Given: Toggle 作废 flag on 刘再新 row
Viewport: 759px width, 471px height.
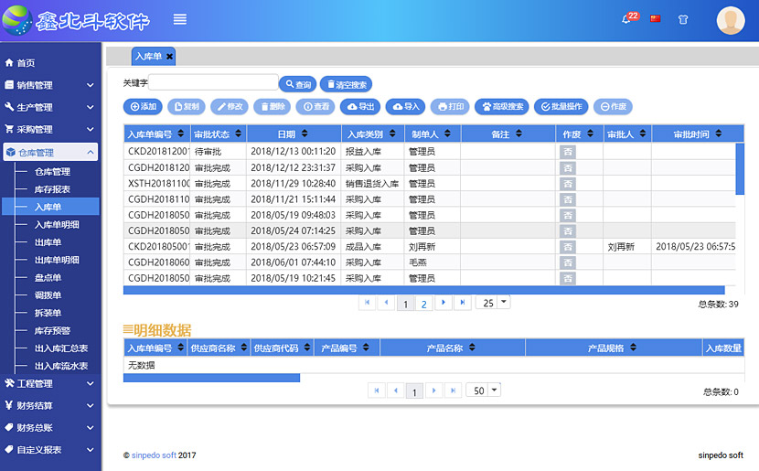Looking at the screenshot, I should [568, 247].
